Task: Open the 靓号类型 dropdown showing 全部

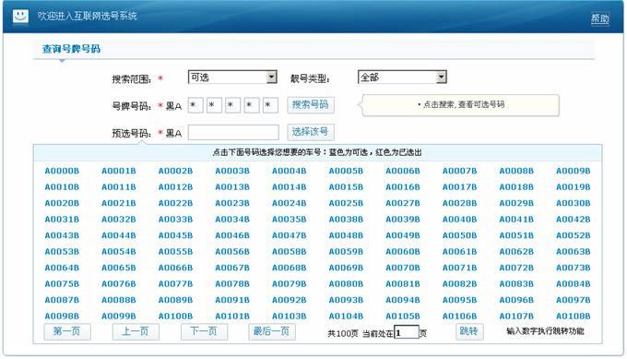Action: coord(402,77)
